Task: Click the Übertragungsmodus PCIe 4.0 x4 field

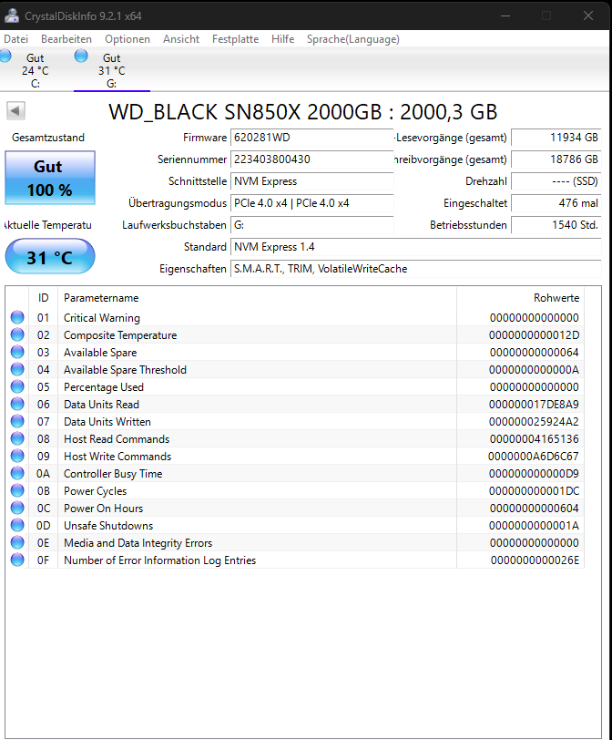Action: pos(311,203)
